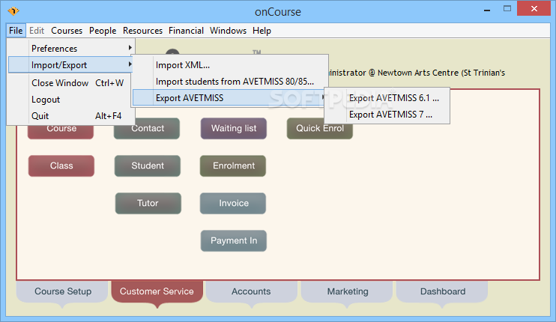This screenshot has width=556, height=322.
Task: Open the Enrolment button
Action: 233,165
